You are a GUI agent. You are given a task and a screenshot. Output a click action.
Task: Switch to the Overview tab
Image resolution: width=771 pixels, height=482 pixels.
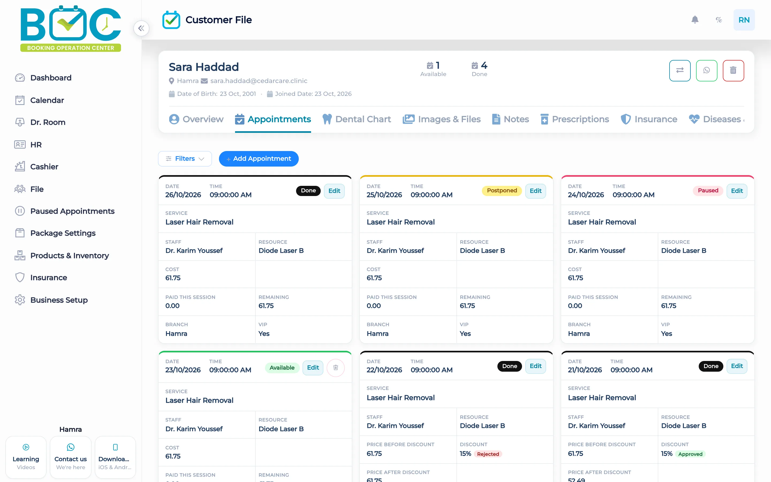pyautogui.click(x=196, y=119)
